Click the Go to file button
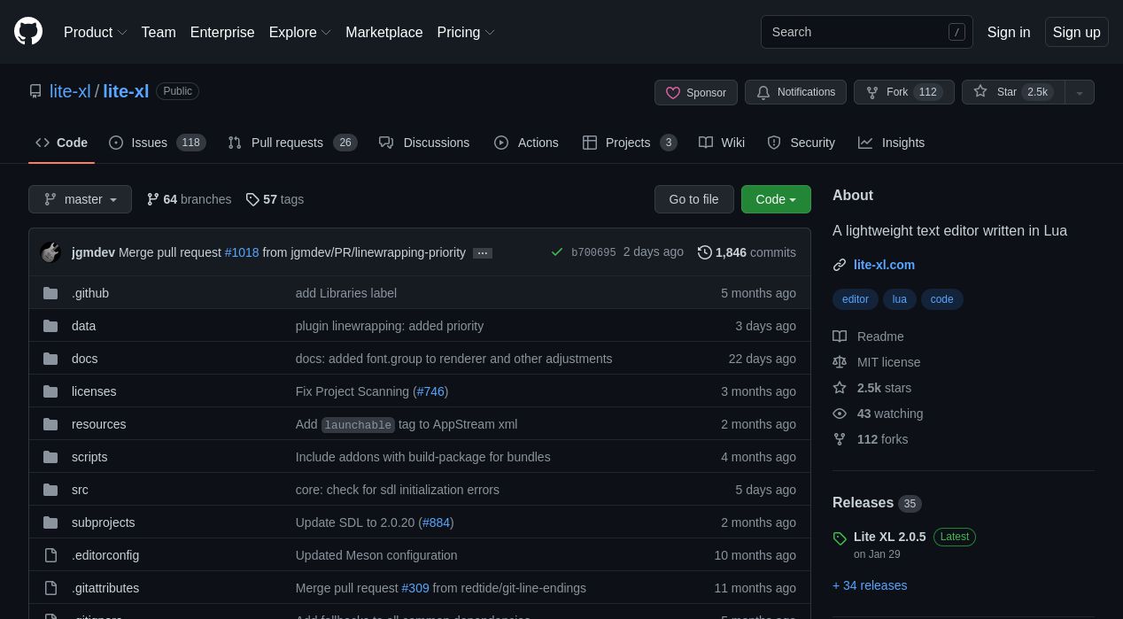Image resolution: width=1123 pixels, height=619 pixels. tap(693, 199)
